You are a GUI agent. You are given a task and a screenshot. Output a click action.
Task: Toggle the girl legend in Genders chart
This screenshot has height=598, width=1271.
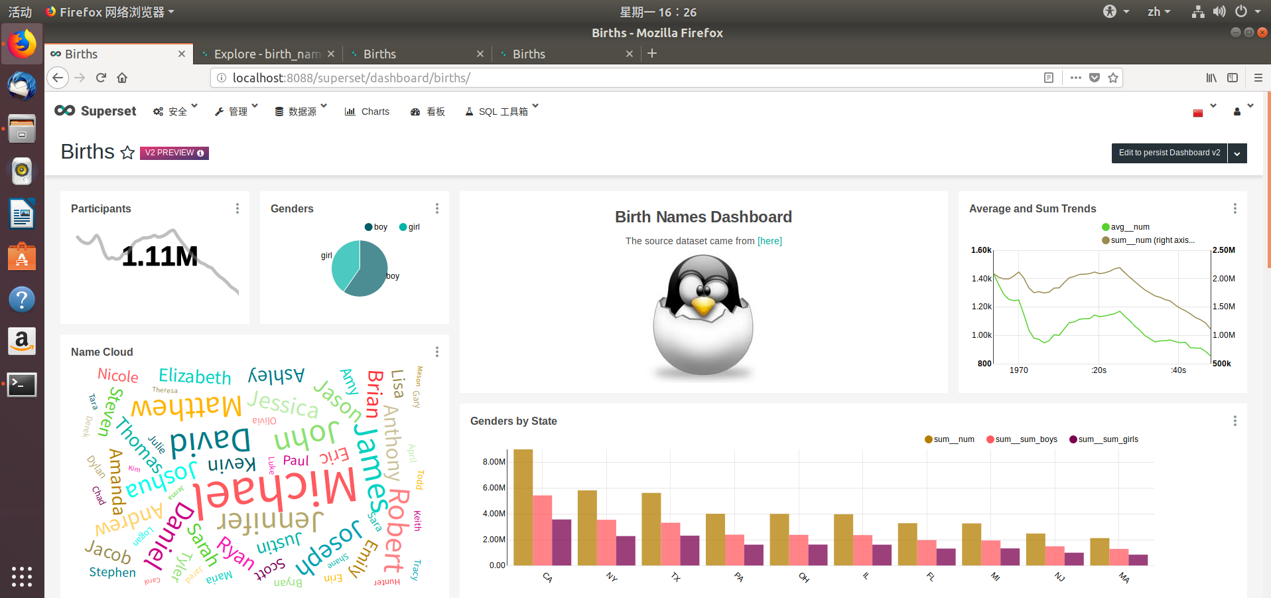tap(409, 227)
